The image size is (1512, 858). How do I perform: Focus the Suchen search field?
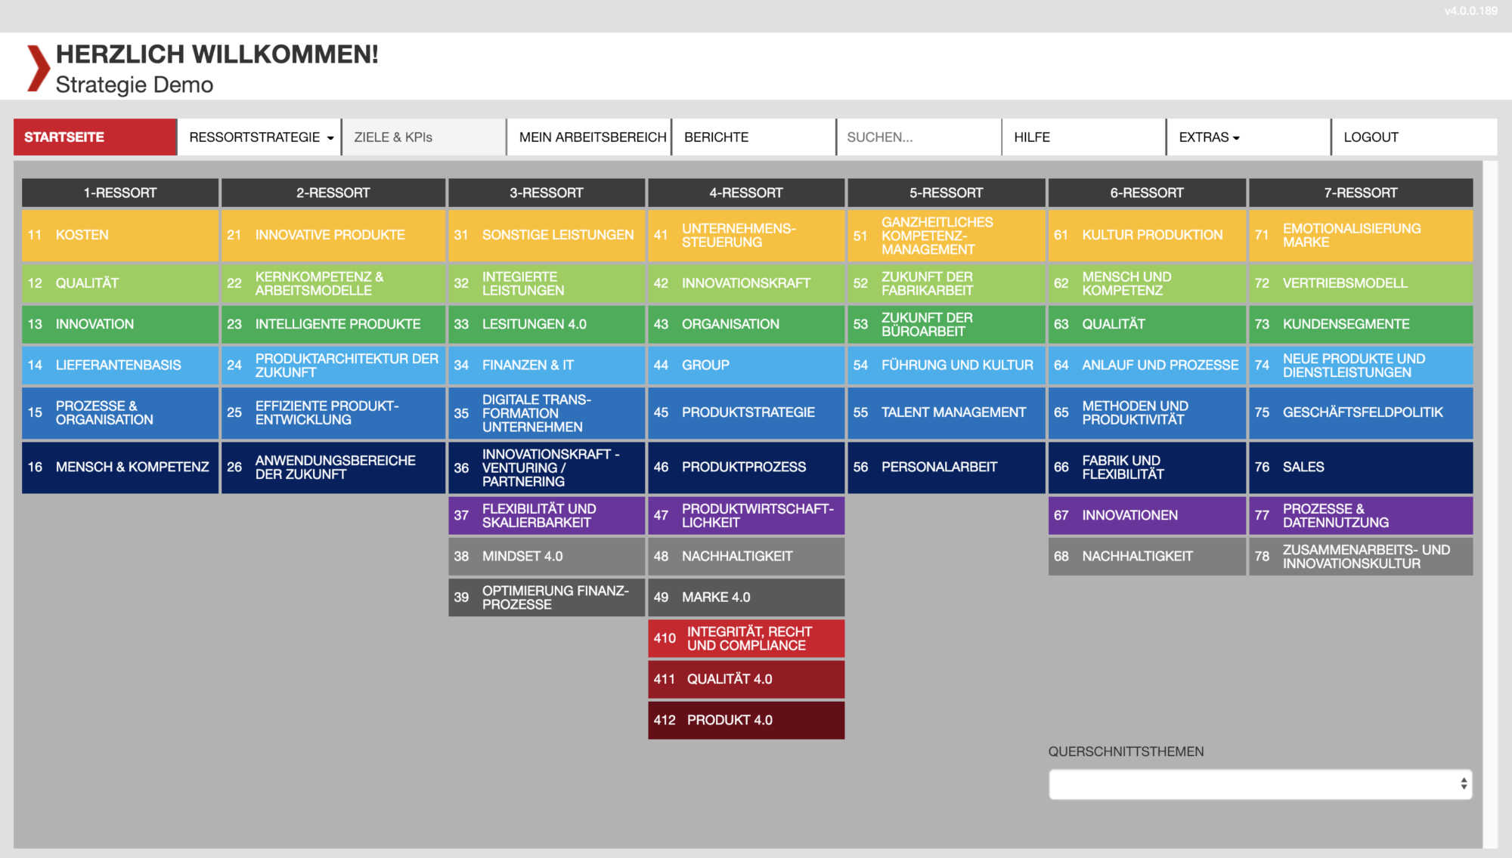coord(919,137)
